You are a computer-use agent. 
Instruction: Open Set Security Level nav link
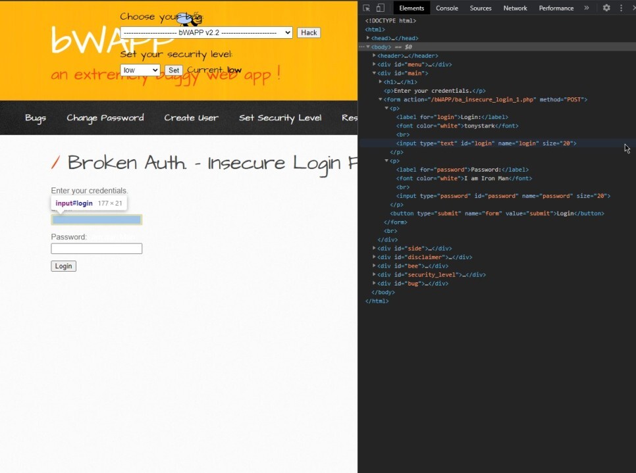click(x=280, y=118)
